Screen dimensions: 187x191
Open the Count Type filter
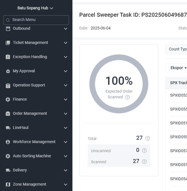point(177,49)
